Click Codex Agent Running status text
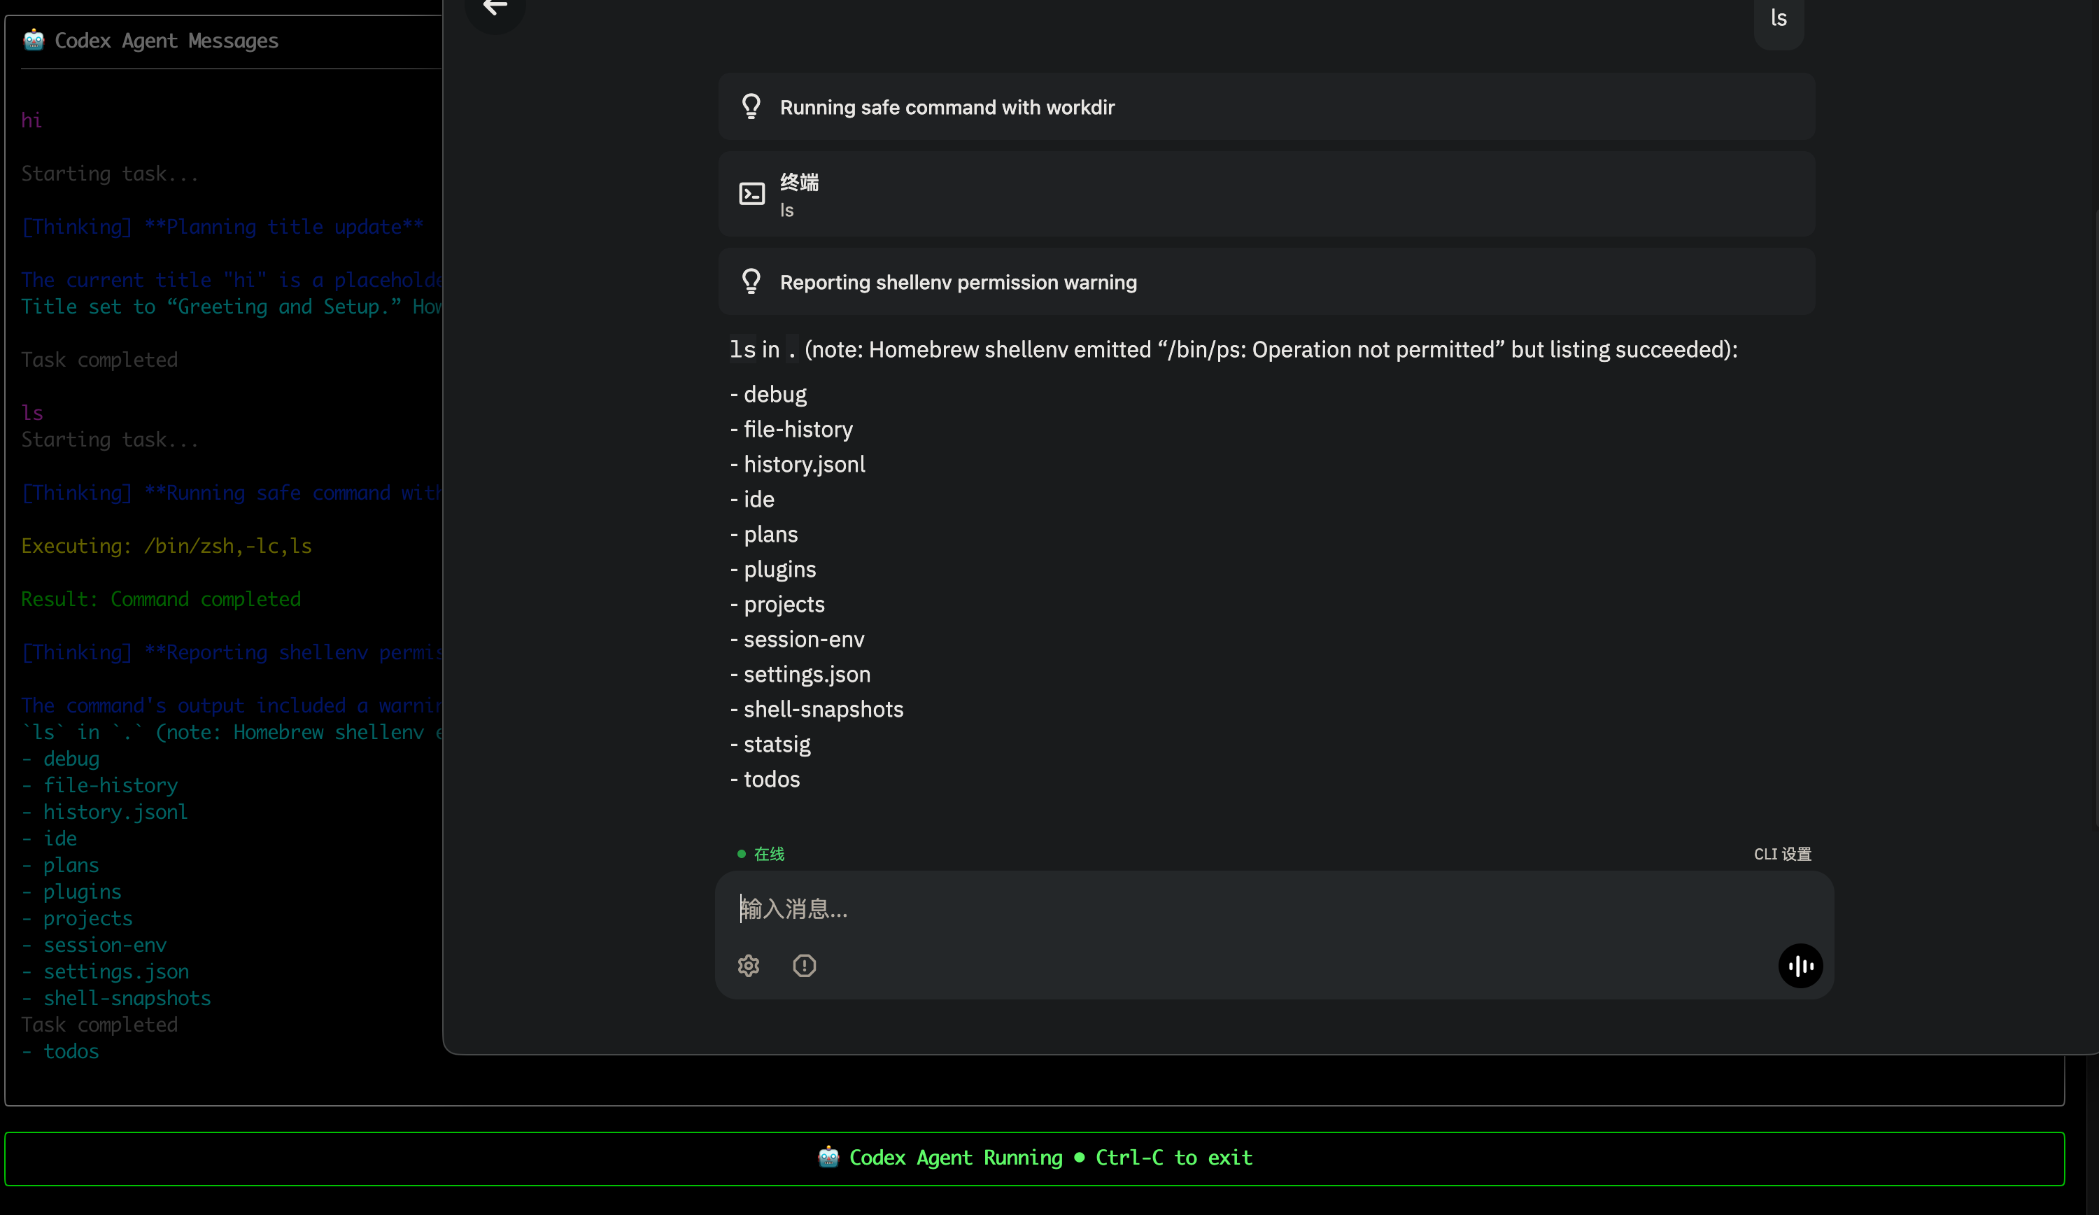This screenshot has height=1215, width=2099. [x=955, y=1158]
